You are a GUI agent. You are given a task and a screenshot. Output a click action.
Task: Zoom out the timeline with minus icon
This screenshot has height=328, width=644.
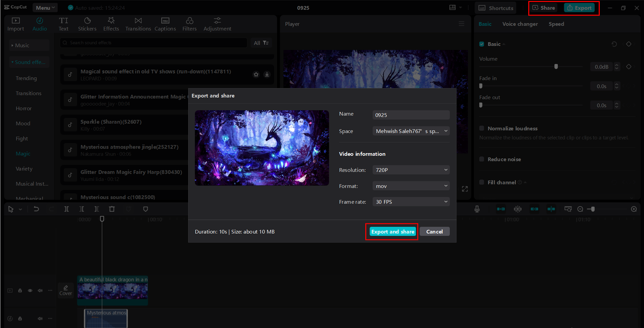point(580,209)
